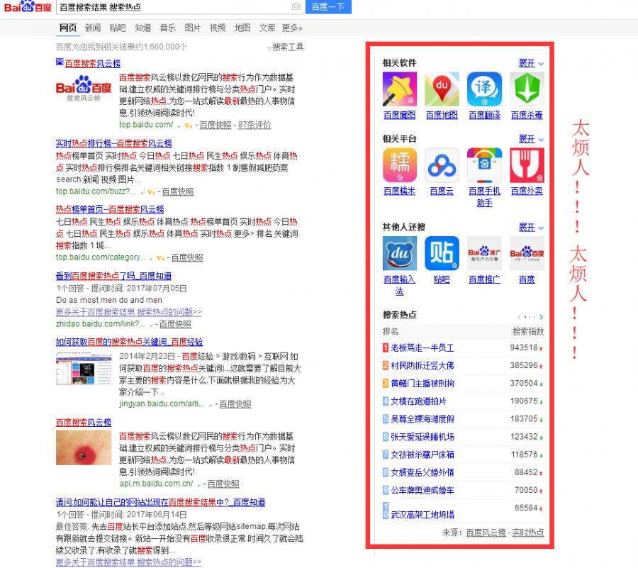
Task: Open the 百度云 cloud icon
Action: tap(442, 165)
